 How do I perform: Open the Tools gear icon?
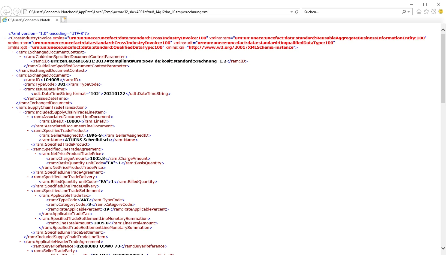pyautogui.click(x=434, y=12)
